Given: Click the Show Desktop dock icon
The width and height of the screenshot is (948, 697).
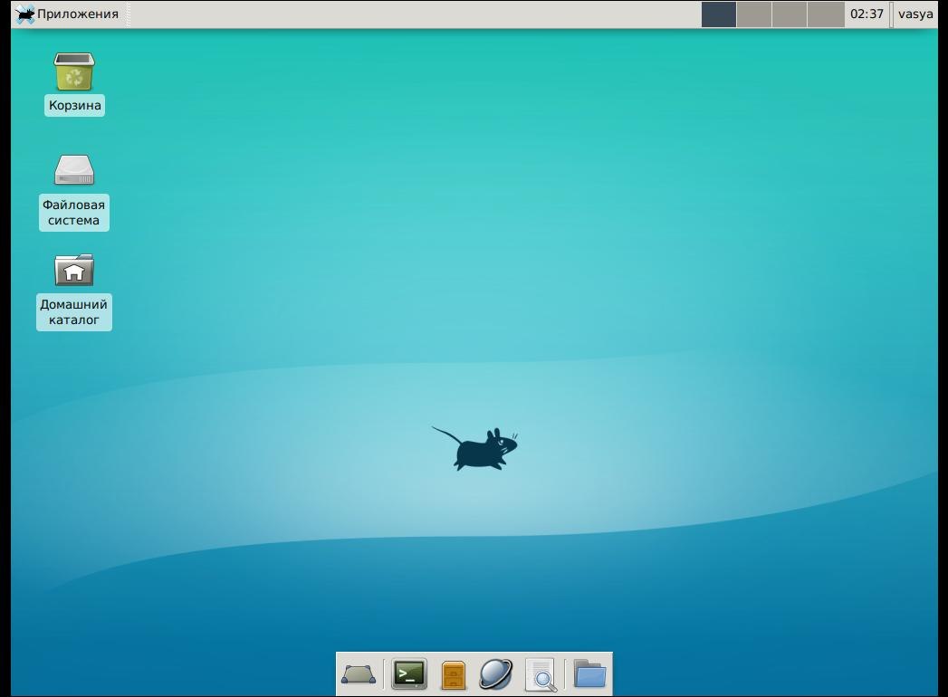Looking at the screenshot, I should click(x=359, y=673).
